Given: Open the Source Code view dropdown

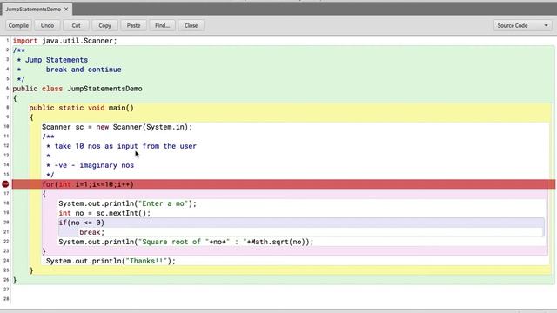Looking at the screenshot, I should coord(522,25).
